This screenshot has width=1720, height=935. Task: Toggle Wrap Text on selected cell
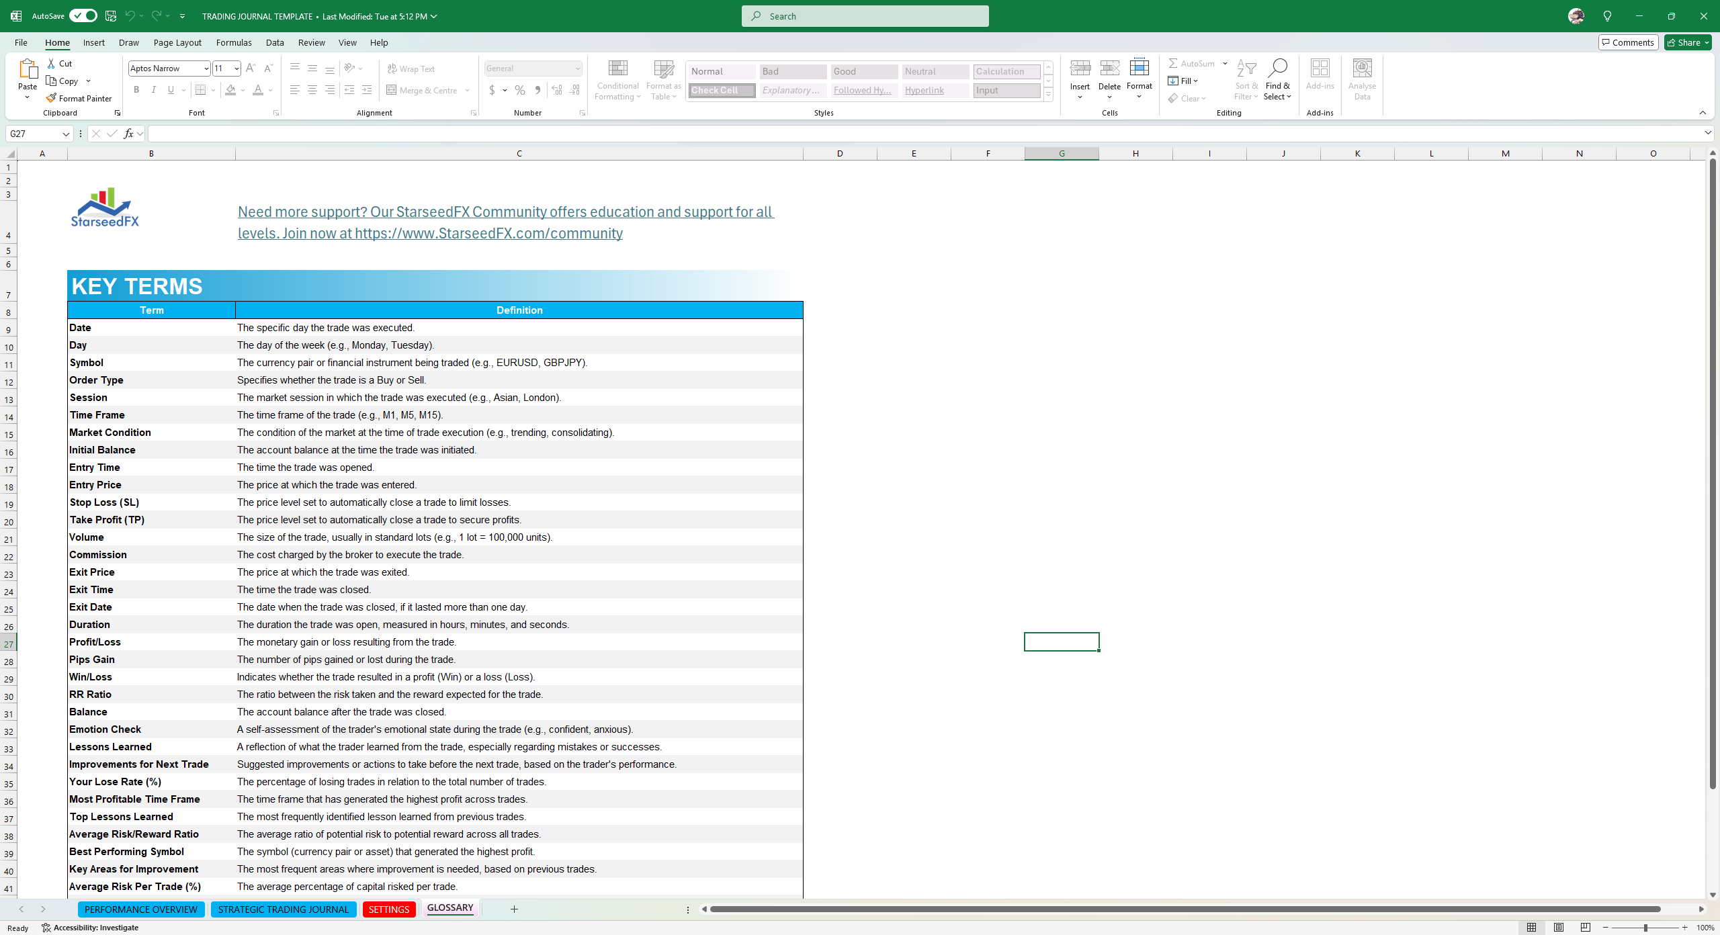411,69
